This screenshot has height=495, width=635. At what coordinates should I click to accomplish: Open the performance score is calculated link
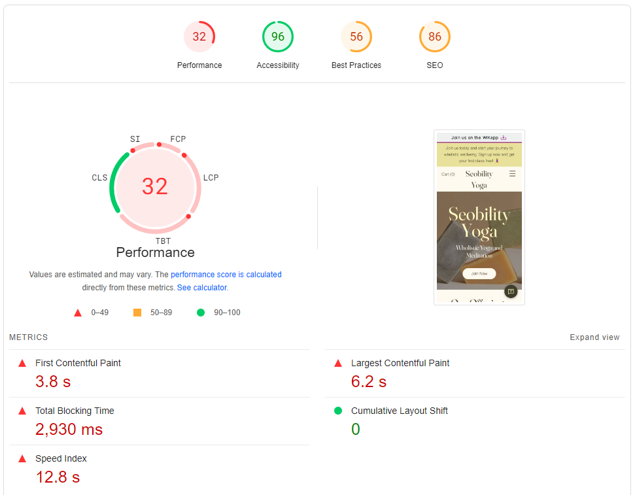tap(226, 274)
